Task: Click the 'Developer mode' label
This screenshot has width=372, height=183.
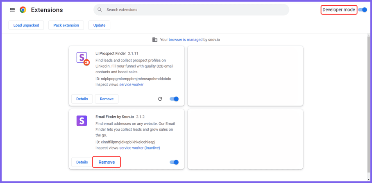Action: tap(339, 10)
